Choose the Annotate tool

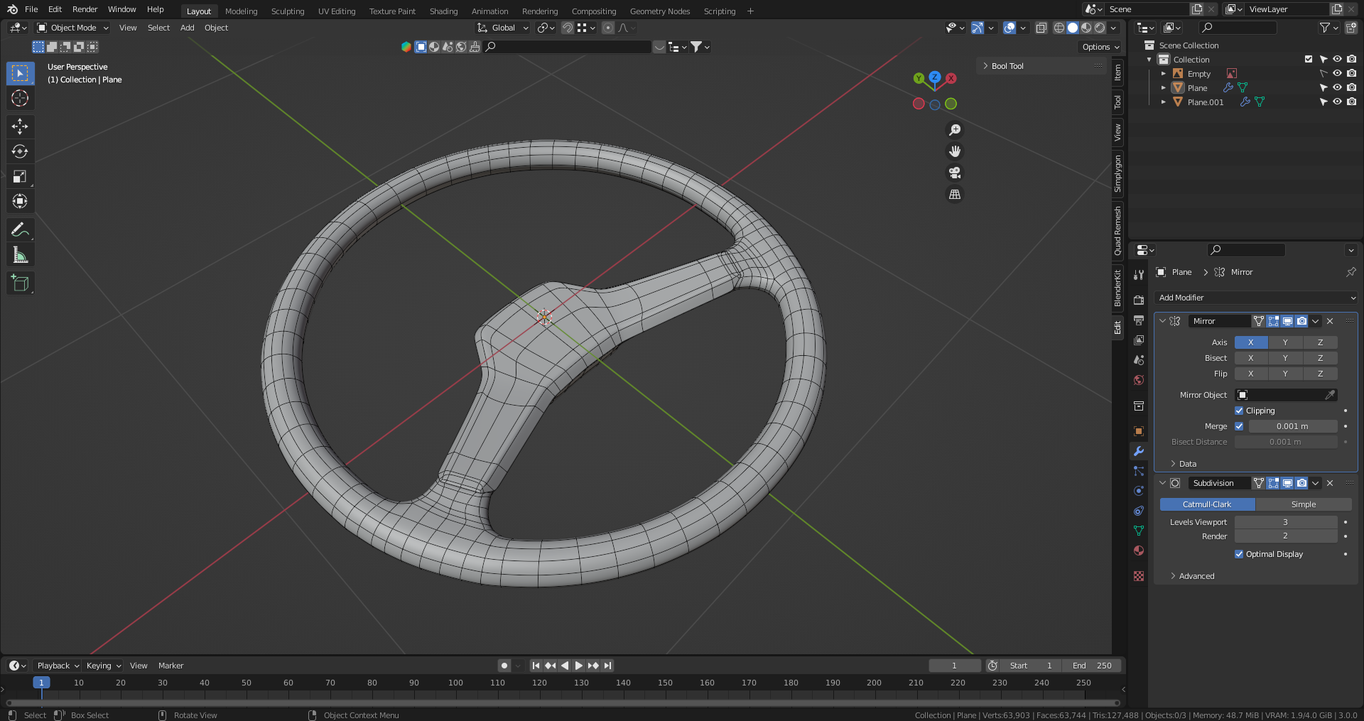(20, 229)
